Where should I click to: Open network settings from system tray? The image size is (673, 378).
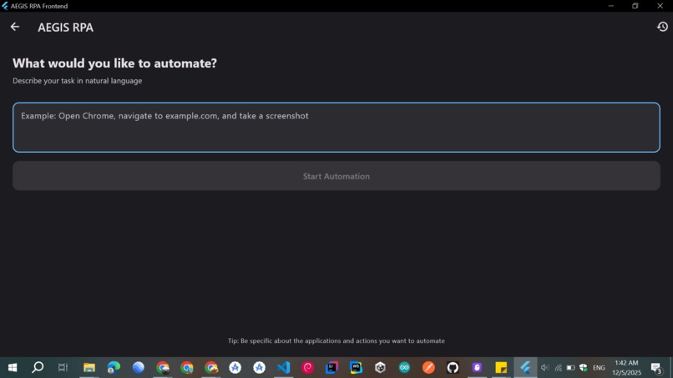pyautogui.click(x=558, y=368)
